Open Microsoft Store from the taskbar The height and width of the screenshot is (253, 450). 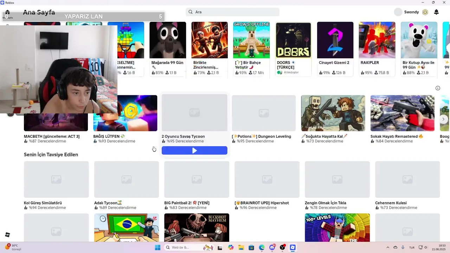pyautogui.click(x=251, y=247)
